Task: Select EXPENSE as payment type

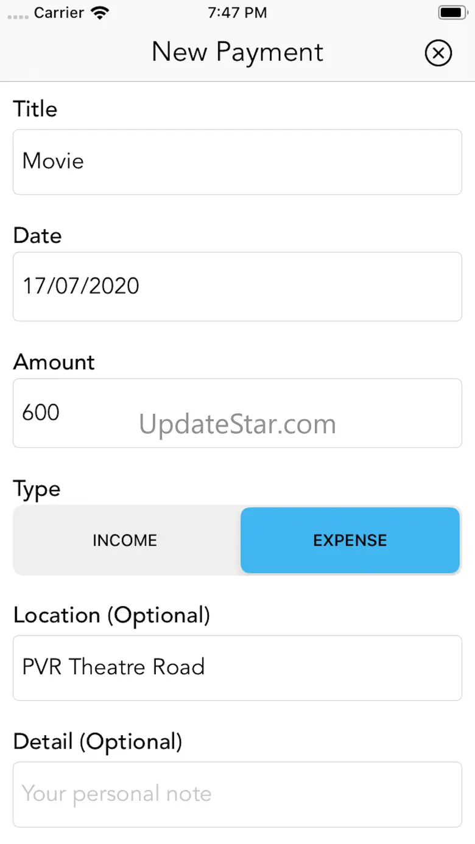Action: click(350, 540)
